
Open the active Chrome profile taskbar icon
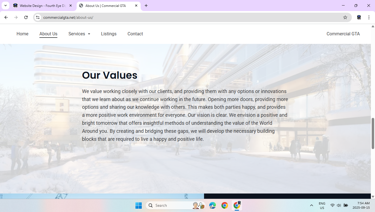click(x=237, y=205)
